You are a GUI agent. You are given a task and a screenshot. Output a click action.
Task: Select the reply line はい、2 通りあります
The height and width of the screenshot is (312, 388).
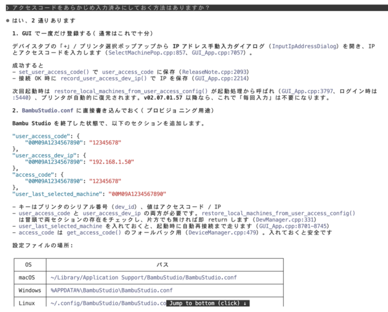44,21
